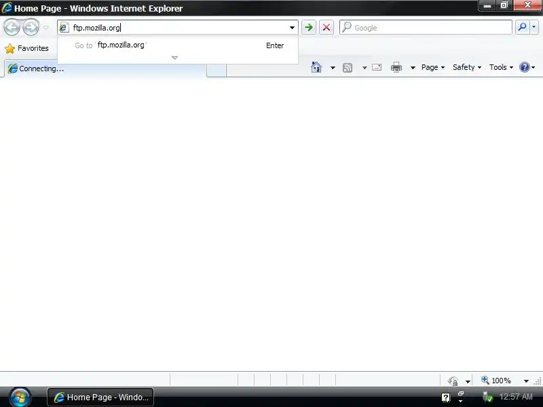Open the Page menu
The width and height of the screenshot is (543, 407).
point(433,67)
